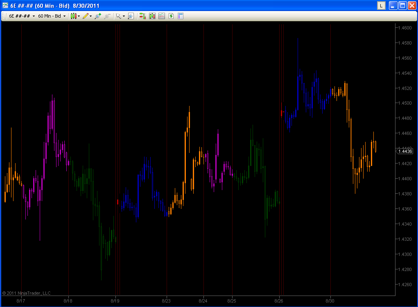The image size is (418, 307).
Task: Toggle the Chart Trader icon
Action: [142, 16]
